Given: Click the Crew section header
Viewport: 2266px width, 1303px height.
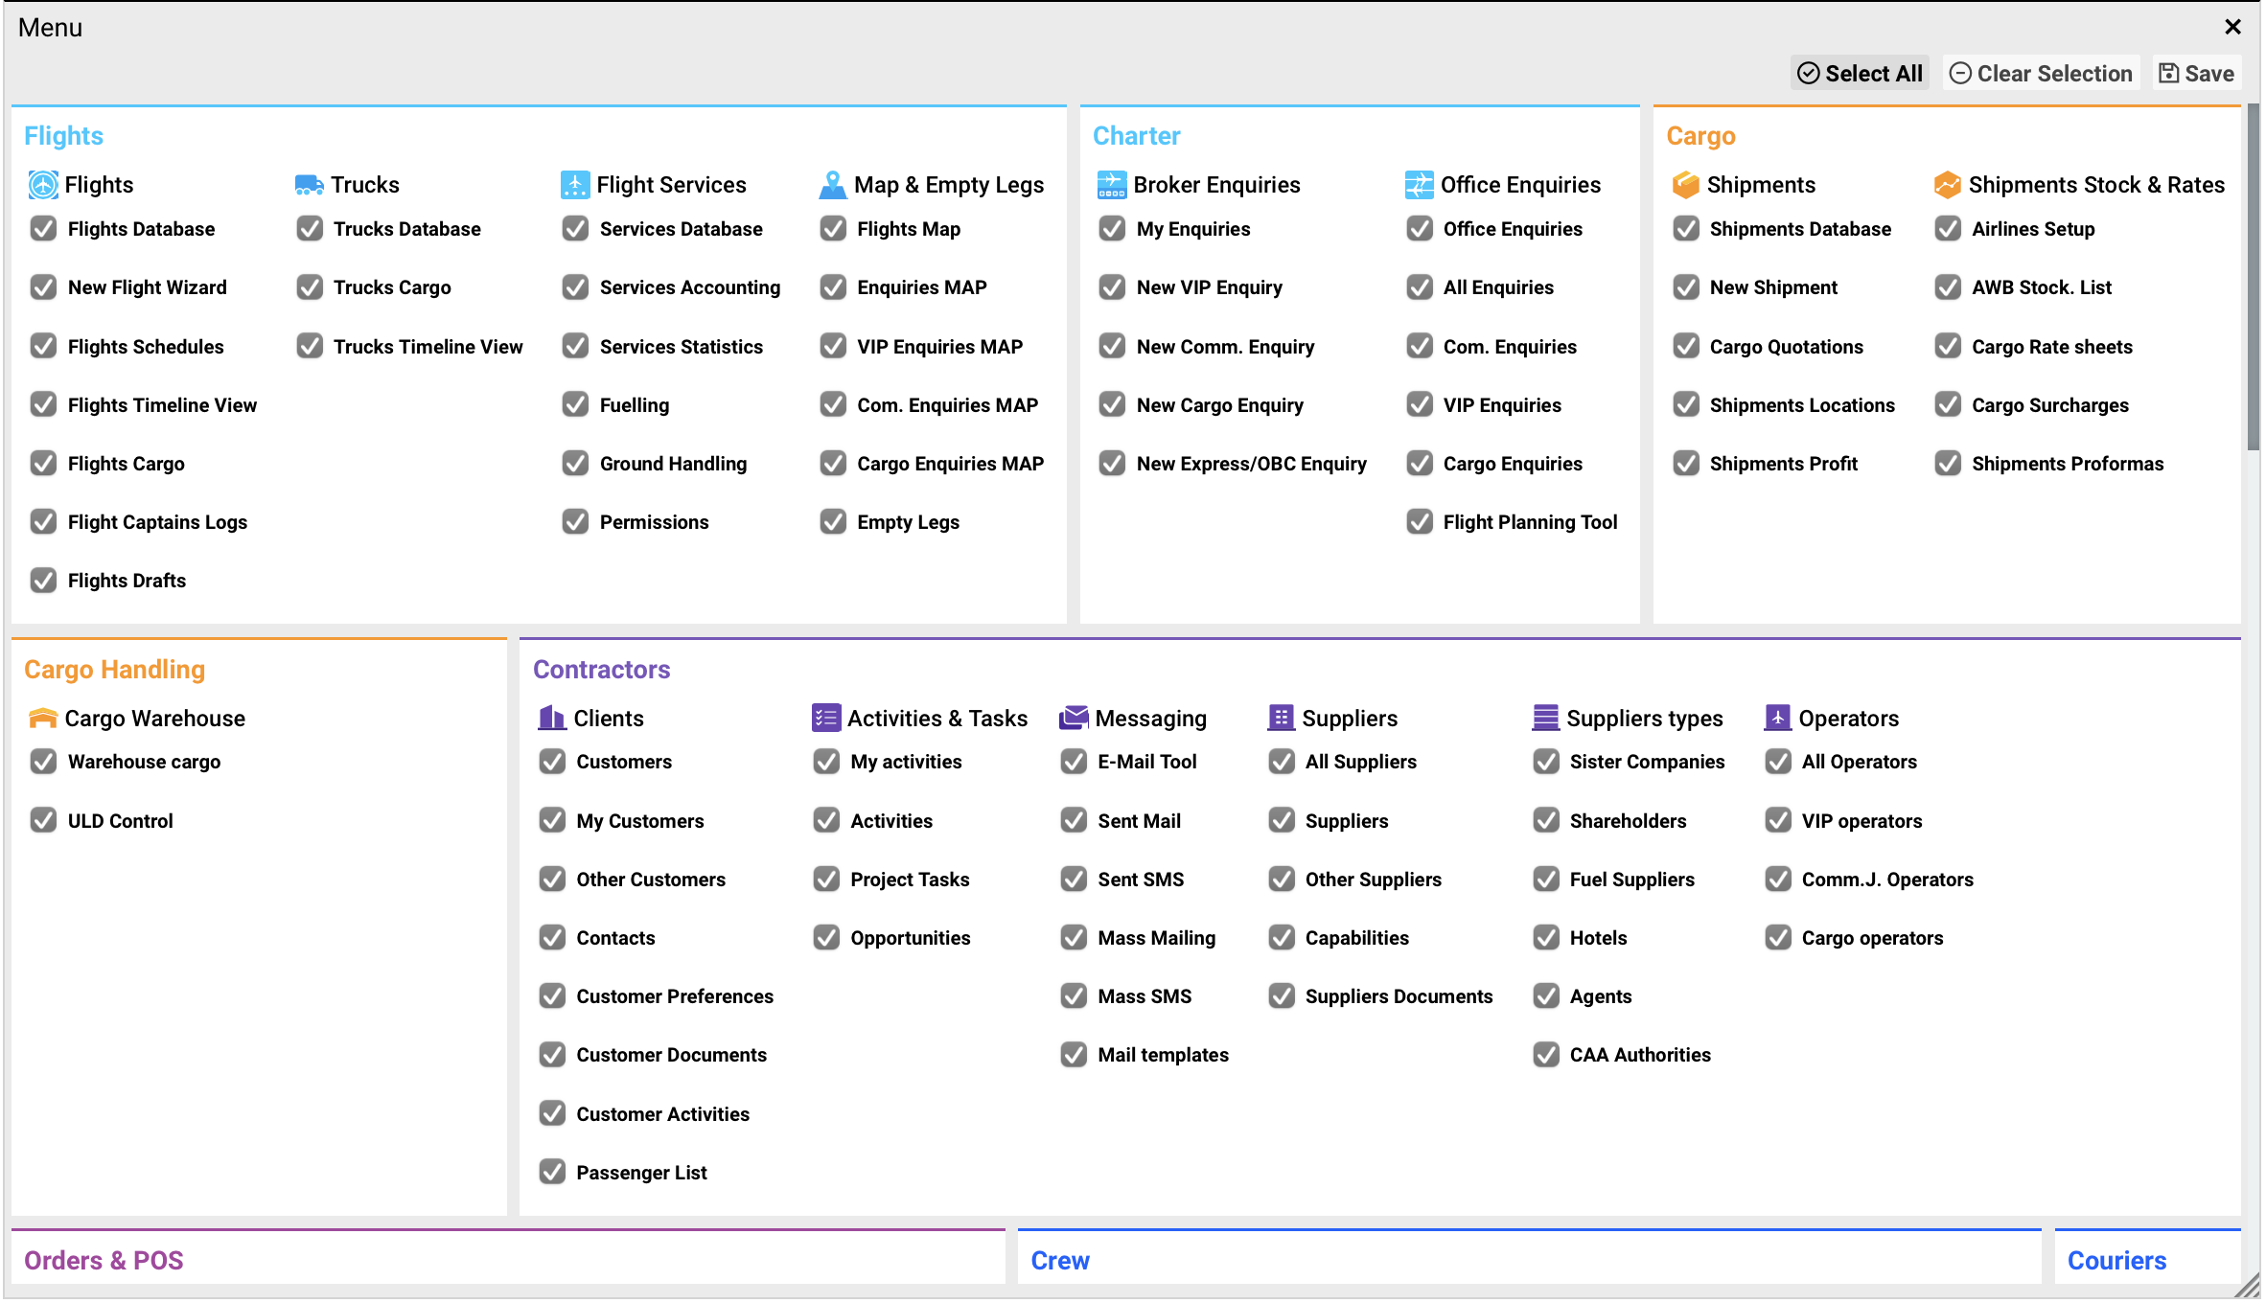Looking at the screenshot, I should (x=1059, y=1261).
